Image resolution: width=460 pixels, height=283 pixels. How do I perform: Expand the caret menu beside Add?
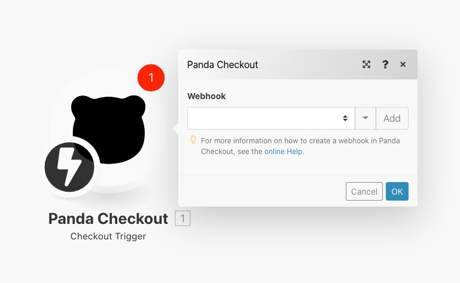(365, 118)
